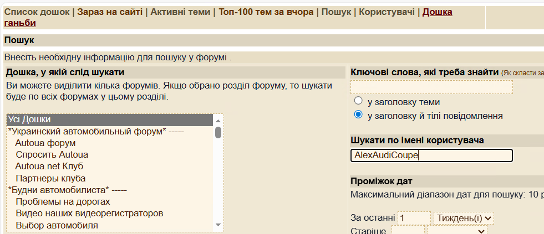Pick 'Проблемы на дорогах' in list
Viewport: 544px width, 234px height.
coord(63,201)
